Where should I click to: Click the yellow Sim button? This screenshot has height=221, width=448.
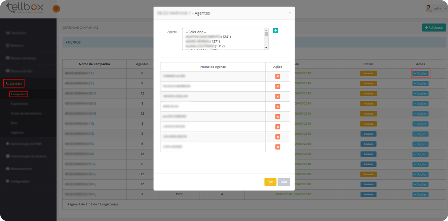(x=270, y=182)
